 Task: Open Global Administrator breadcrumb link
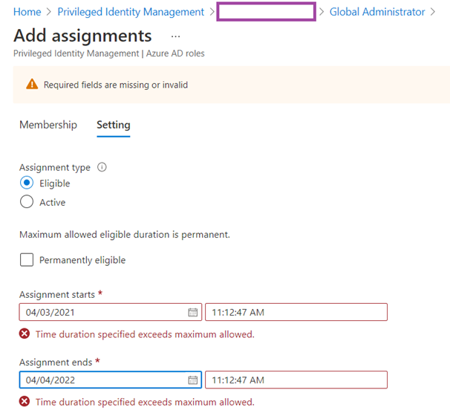click(376, 12)
